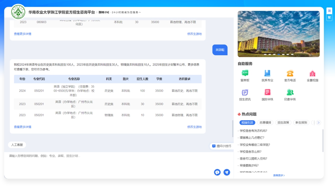The width and height of the screenshot is (335, 187).
Task: Expand more hot-question categories with double arrow
Action: coord(318,123)
